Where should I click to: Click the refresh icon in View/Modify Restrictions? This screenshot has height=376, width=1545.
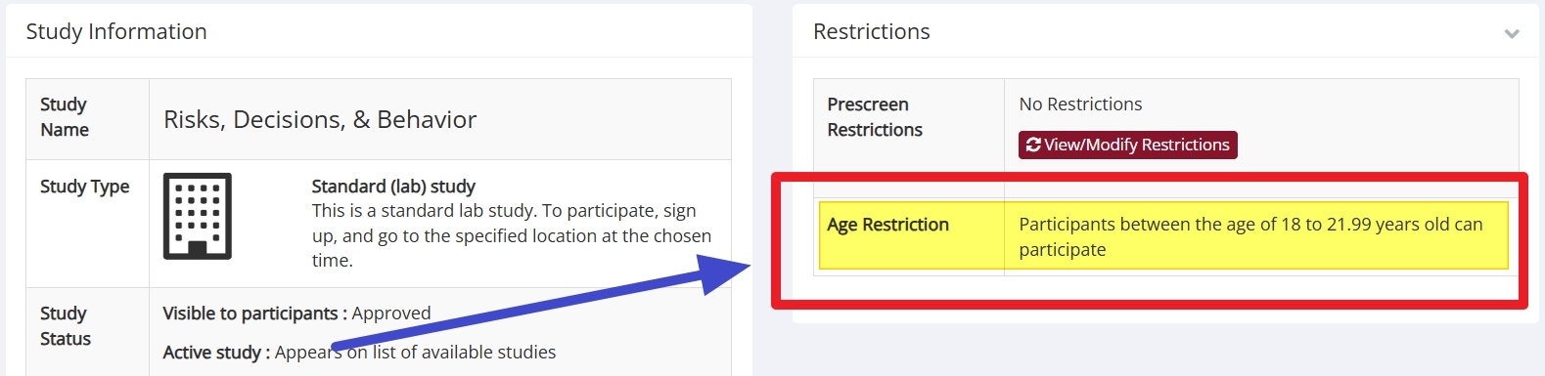click(1033, 145)
